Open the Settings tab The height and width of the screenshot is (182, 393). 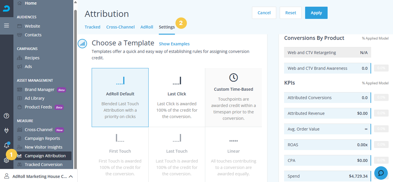(x=167, y=27)
